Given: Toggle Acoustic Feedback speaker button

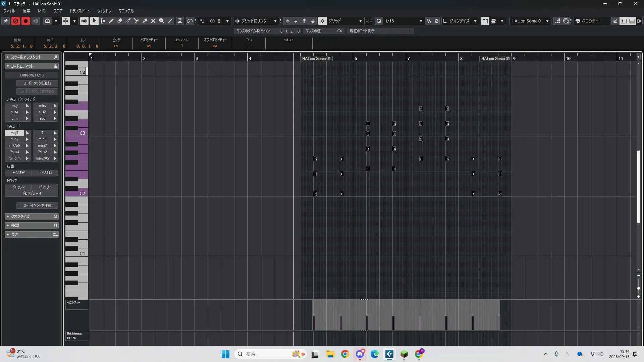Looking at the screenshot, I should click(x=84, y=21).
